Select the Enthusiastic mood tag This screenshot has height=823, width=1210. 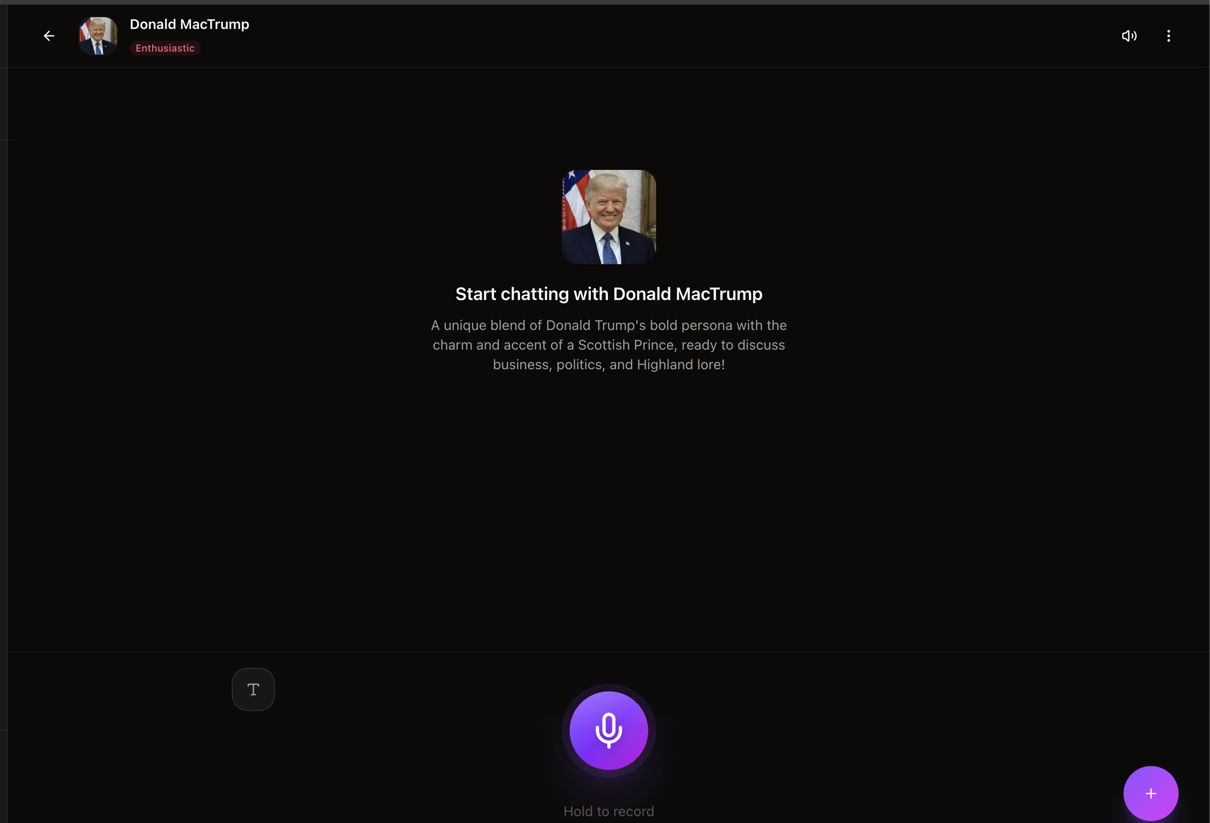(165, 48)
